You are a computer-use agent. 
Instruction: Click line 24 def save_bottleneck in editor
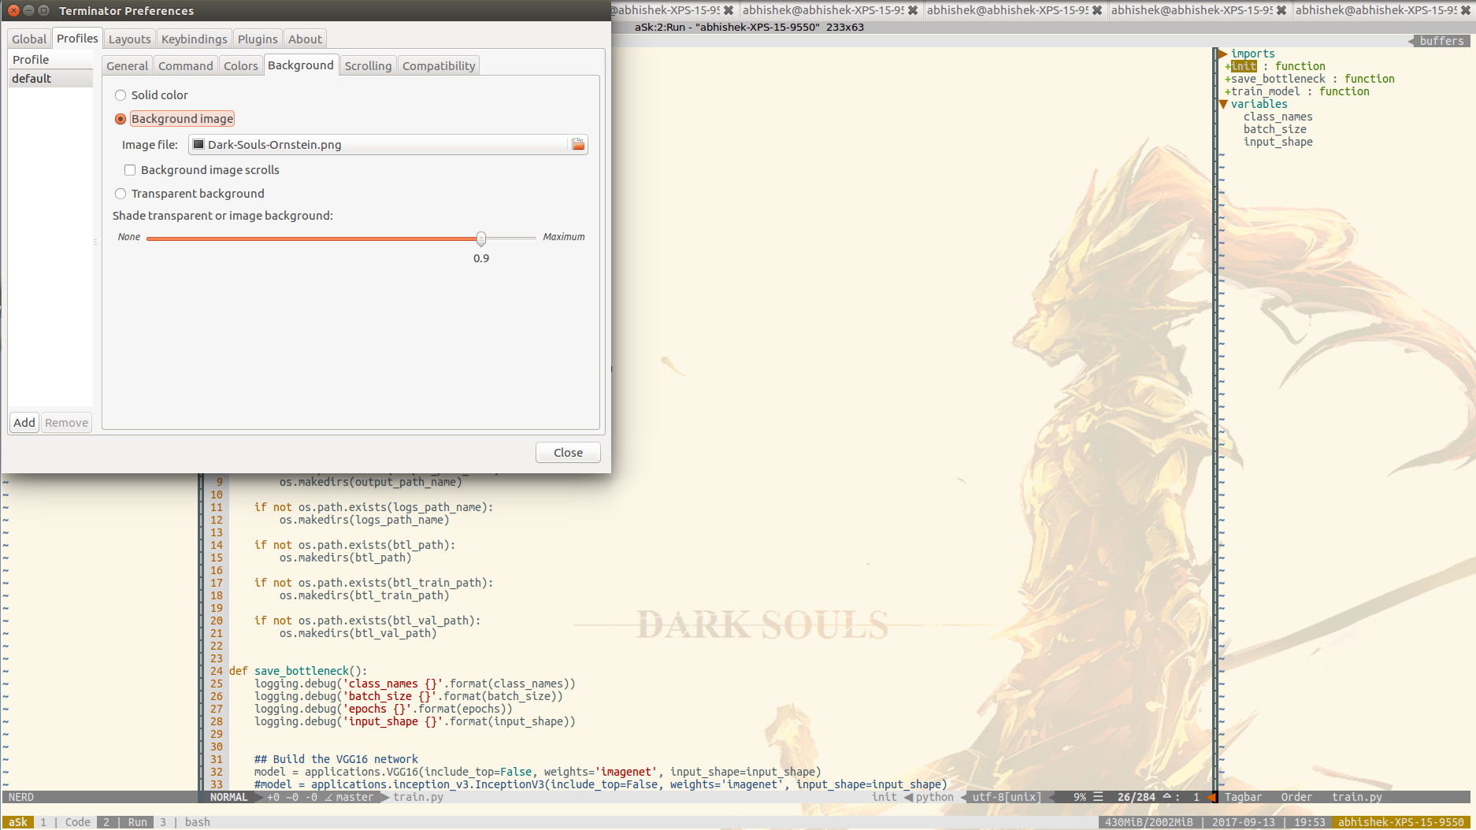click(x=298, y=671)
